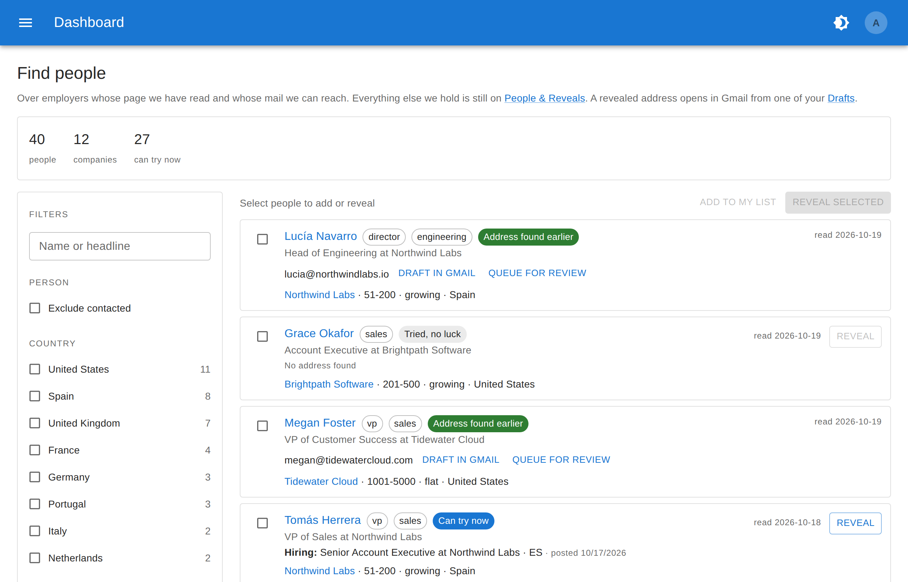This screenshot has height=582, width=908.
Task: Open the user avatar A menu
Action: tap(875, 23)
